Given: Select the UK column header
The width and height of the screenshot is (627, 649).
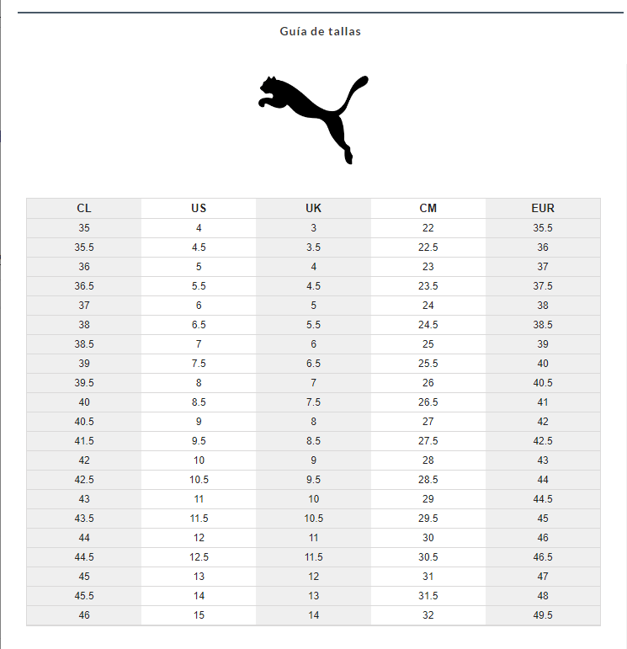Looking at the screenshot, I should pos(313,208).
